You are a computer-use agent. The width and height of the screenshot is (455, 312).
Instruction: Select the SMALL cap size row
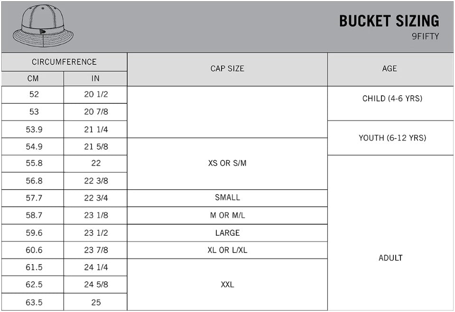[228, 198]
